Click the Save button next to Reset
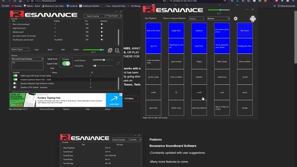The image size is (297, 167). 37,50
